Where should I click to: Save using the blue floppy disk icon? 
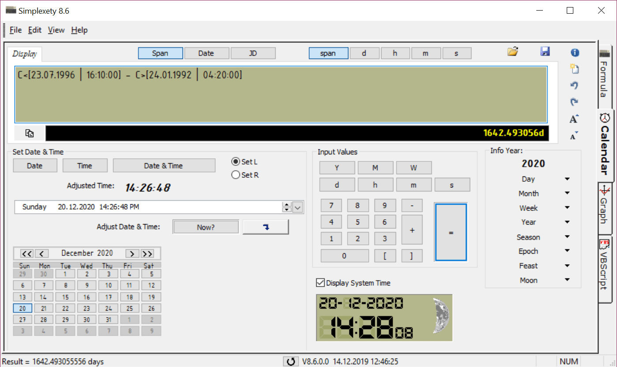pos(545,52)
